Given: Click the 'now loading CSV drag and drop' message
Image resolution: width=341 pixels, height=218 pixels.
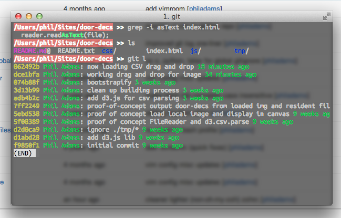Looking at the screenshot, I should pos(140,67).
